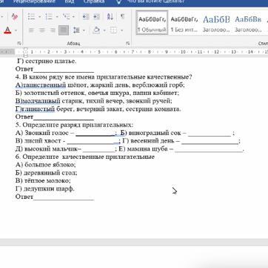Viewport: 268px width, 268px height.
Task: Increase the paragraph indent
Action: coord(96,17)
